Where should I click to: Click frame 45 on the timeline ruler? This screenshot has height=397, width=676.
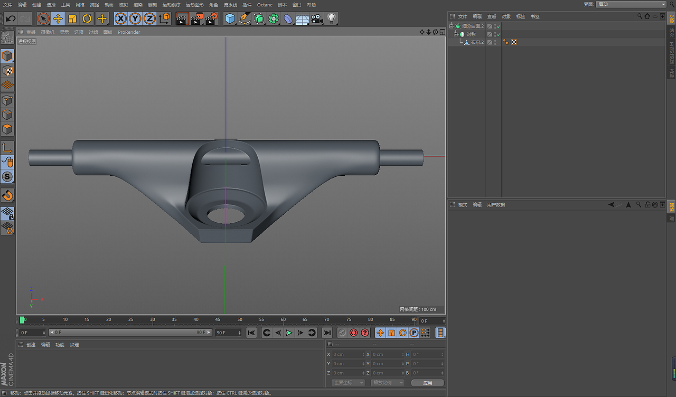(218, 320)
